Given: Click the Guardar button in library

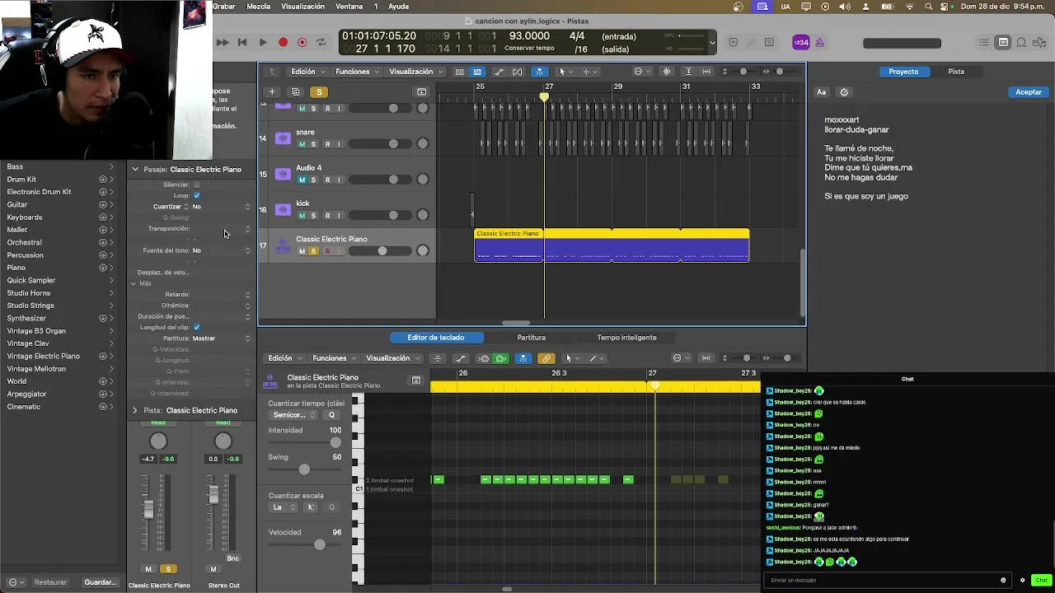Looking at the screenshot, I should pos(101,582).
